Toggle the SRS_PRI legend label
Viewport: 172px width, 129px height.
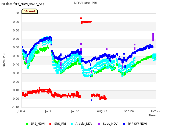(x=60, y=124)
